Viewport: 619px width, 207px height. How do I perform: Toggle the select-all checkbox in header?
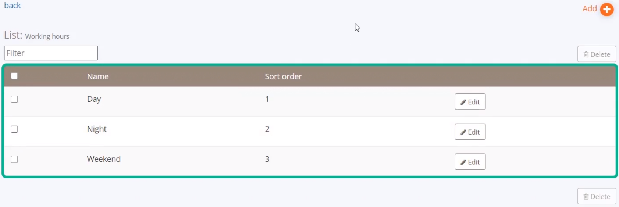(x=14, y=76)
